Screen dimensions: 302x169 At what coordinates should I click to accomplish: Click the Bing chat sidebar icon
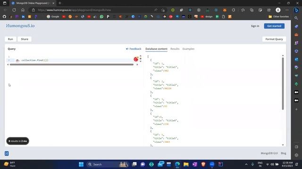pyautogui.click(x=297, y=10)
